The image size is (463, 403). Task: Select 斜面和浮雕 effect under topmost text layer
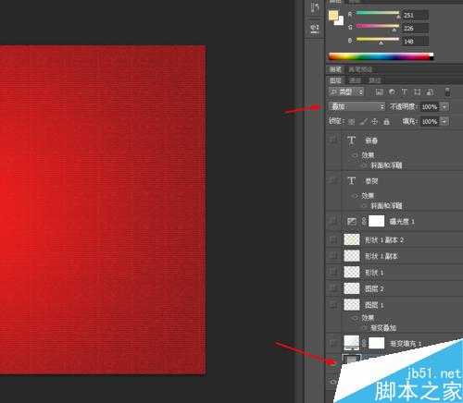point(386,165)
